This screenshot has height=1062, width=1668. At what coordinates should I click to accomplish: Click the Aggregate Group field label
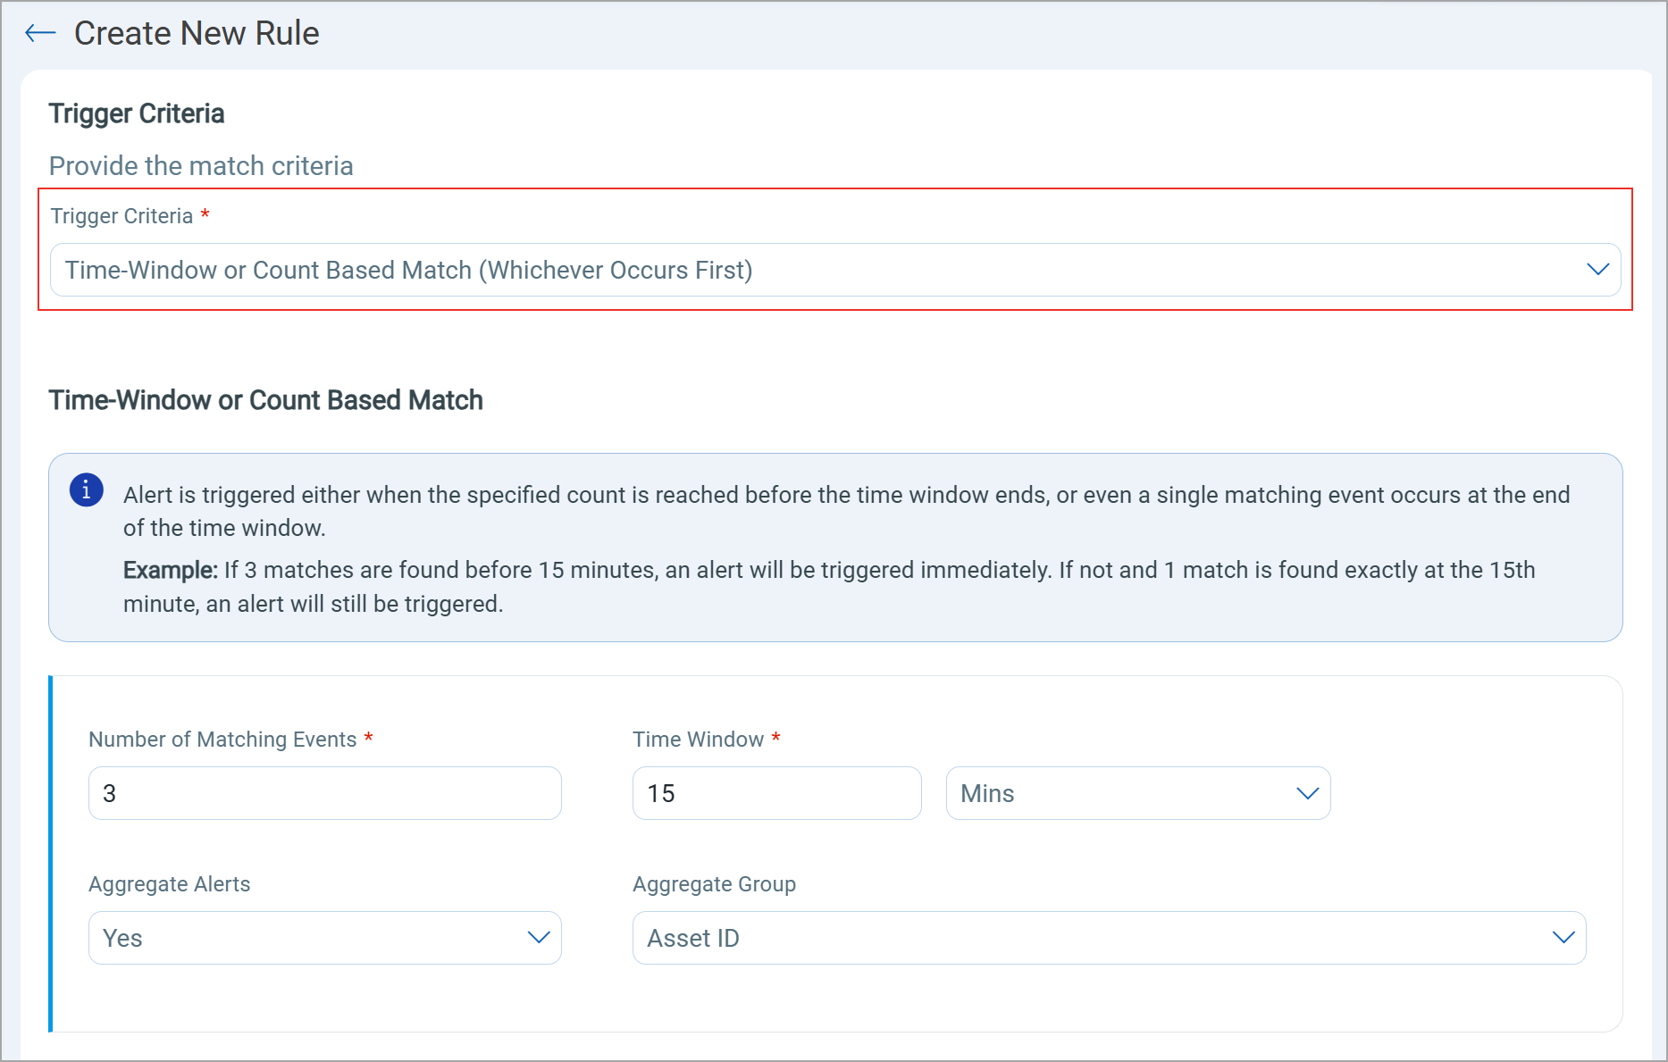tap(714, 884)
